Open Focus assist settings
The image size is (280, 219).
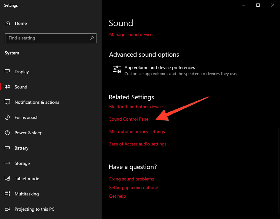point(26,117)
